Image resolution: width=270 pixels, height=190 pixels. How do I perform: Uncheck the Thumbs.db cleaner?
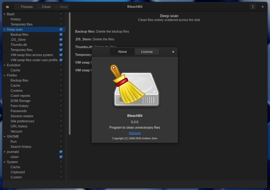pyautogui.click(x=61, y=45)
